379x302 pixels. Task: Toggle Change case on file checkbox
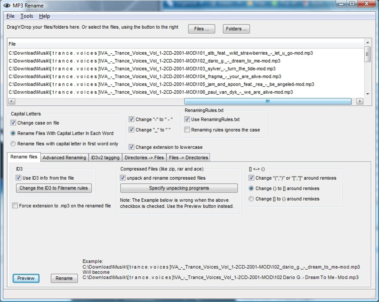point(13,123)
